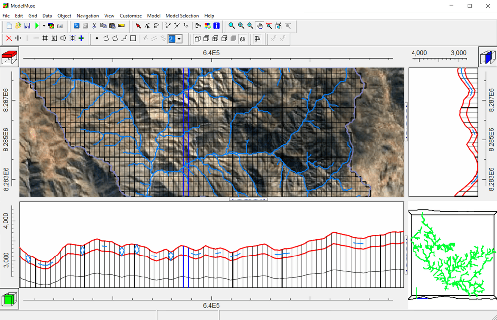Viewport: 497px width, 320px height.
Task: Open the dropdown beside the green run arrow
Action: [x=43, y=26]
